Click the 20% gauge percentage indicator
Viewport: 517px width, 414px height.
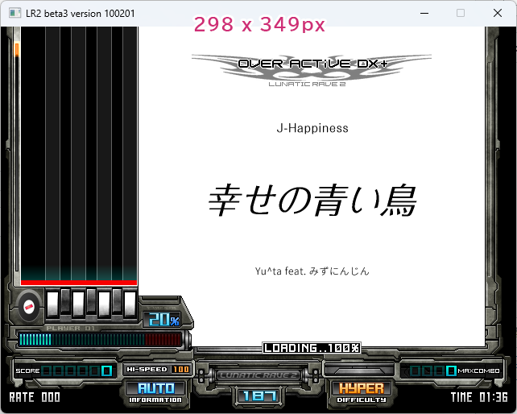pyautogui.click(x=163, y=320)
